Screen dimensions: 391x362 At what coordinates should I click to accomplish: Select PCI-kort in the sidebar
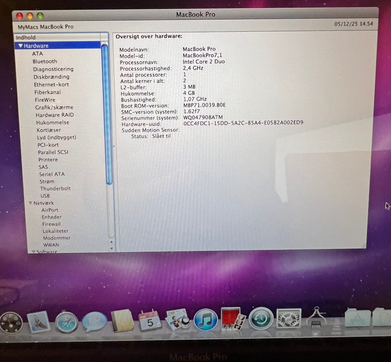48,145
